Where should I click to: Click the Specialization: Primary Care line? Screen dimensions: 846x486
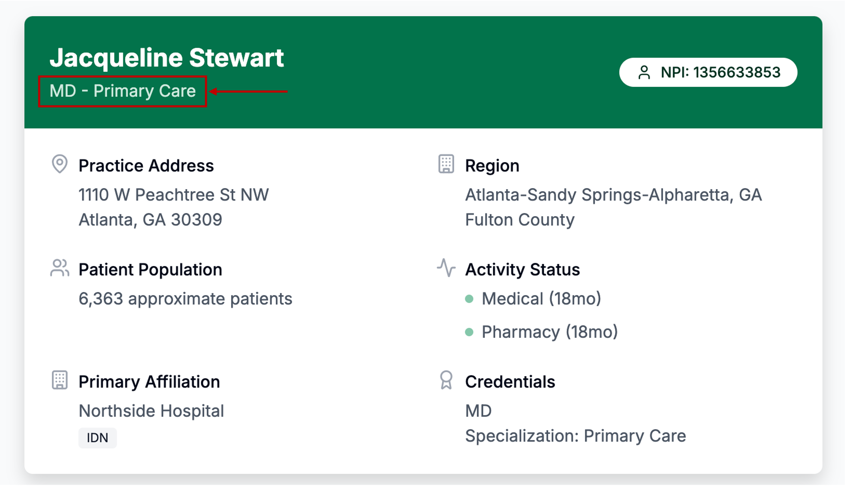575,436
